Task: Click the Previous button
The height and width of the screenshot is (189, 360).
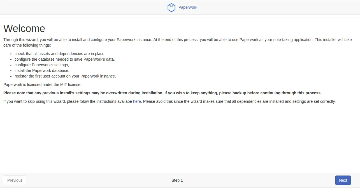Action: coord(15,180)
